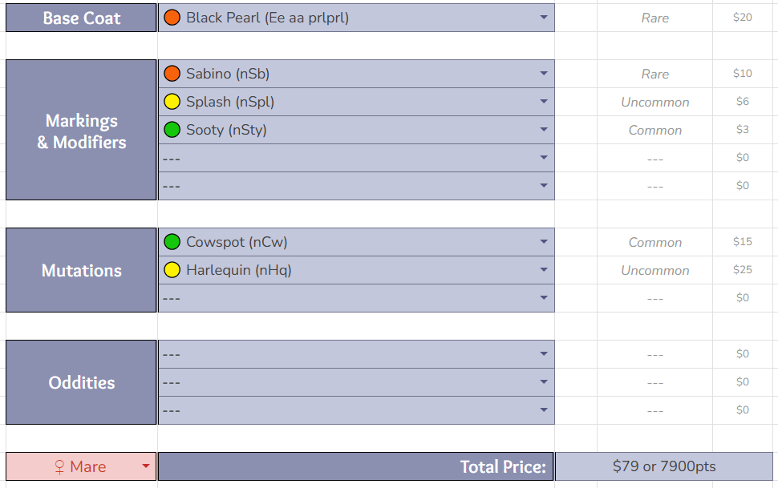
Task: Expand the Sabino (nSb) marking dropdown arrow
Action: (543, 74)
